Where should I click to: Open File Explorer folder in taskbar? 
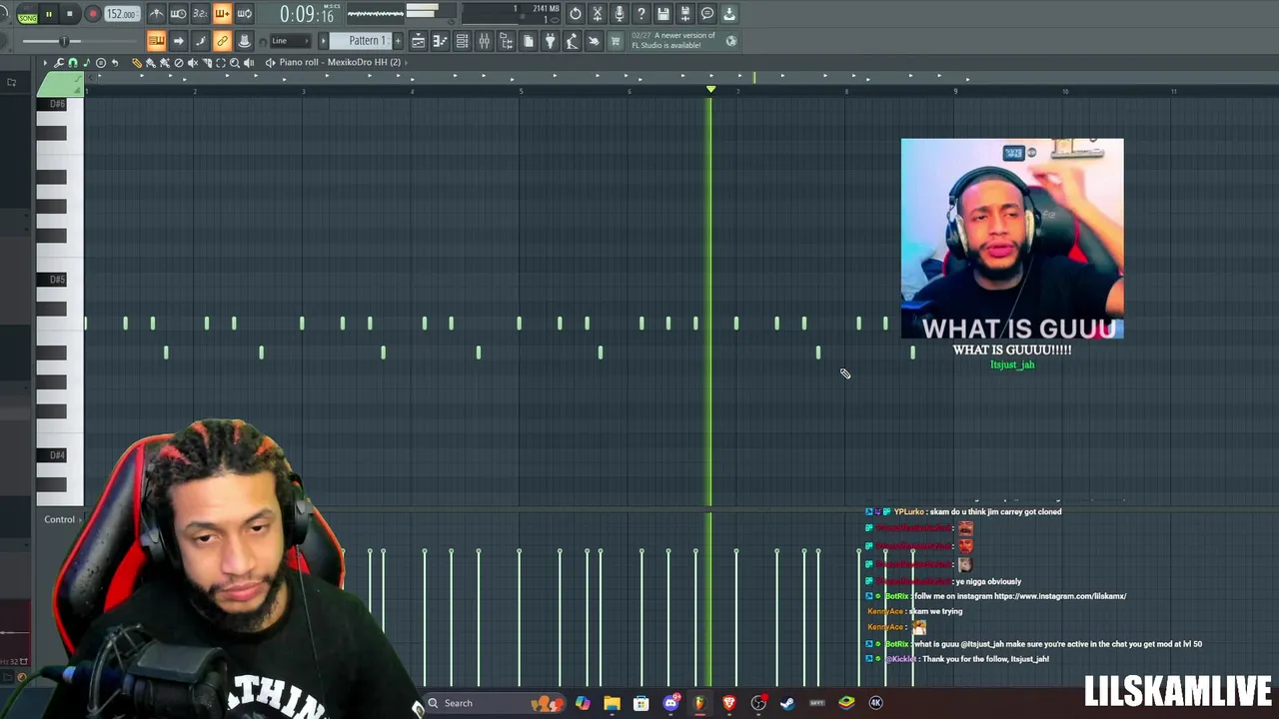tap(612, 703)
